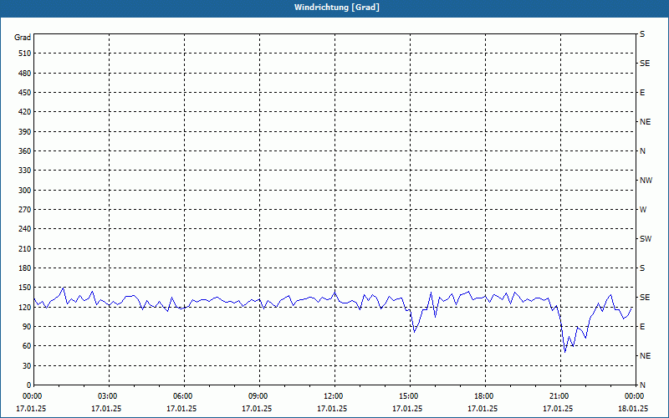The width and height of the screenshot is (669, 418).
Task: Click the S compass label level with 180
Action: pos(642,268)
